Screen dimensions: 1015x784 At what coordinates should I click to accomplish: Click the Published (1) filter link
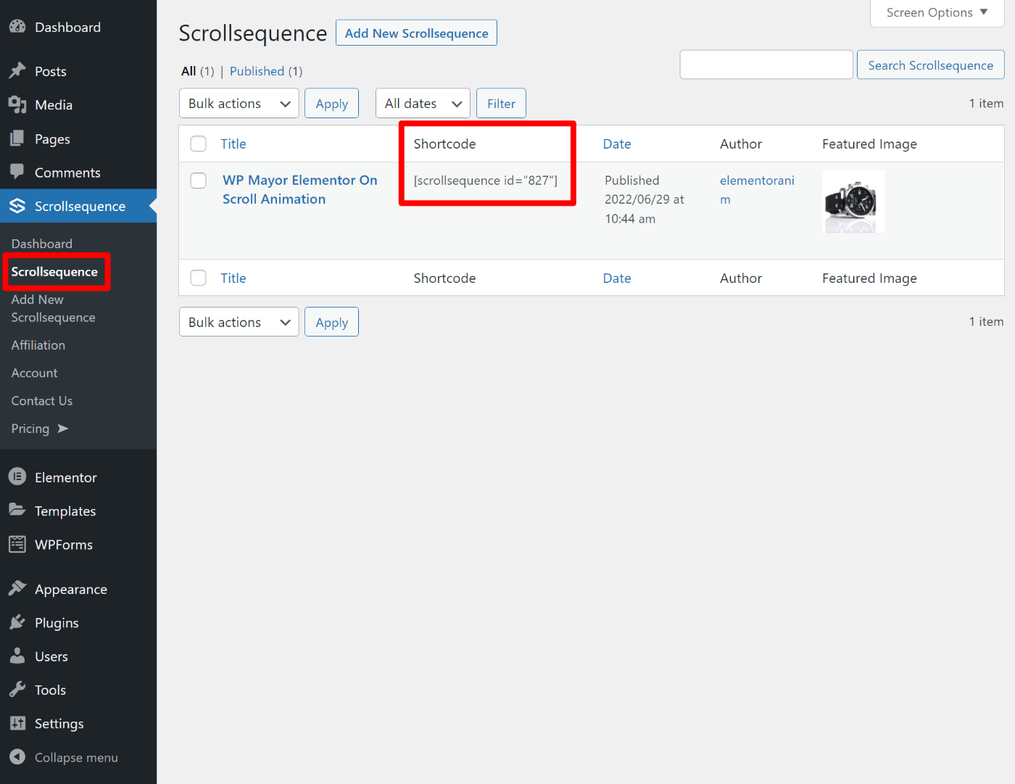pyautogui.click(x=266, y=71)
